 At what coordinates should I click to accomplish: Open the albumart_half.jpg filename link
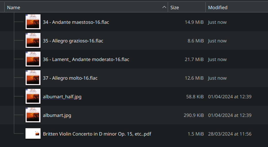click(x=62, y=97)
